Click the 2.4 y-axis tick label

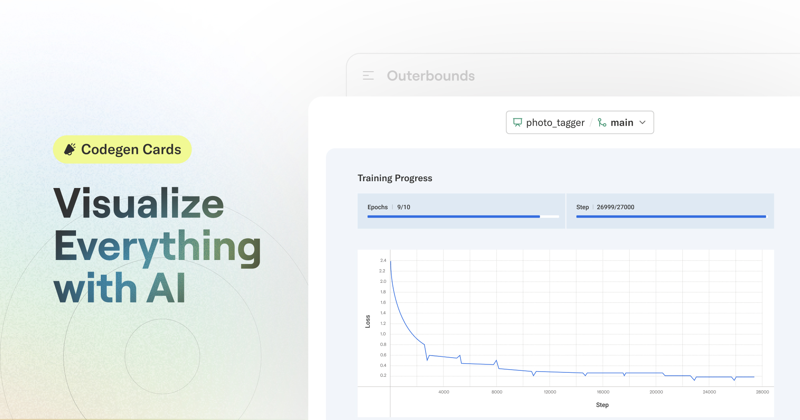point(383,260)
